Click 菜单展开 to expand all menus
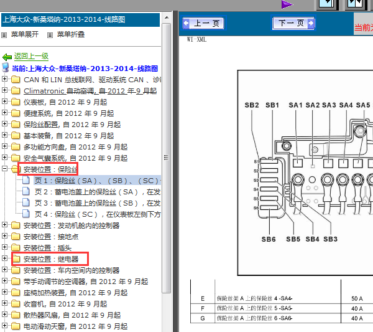The image size is (373, 332). (25, 34)
